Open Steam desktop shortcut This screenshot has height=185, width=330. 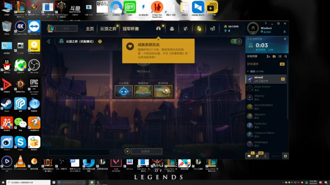[7, 104]
